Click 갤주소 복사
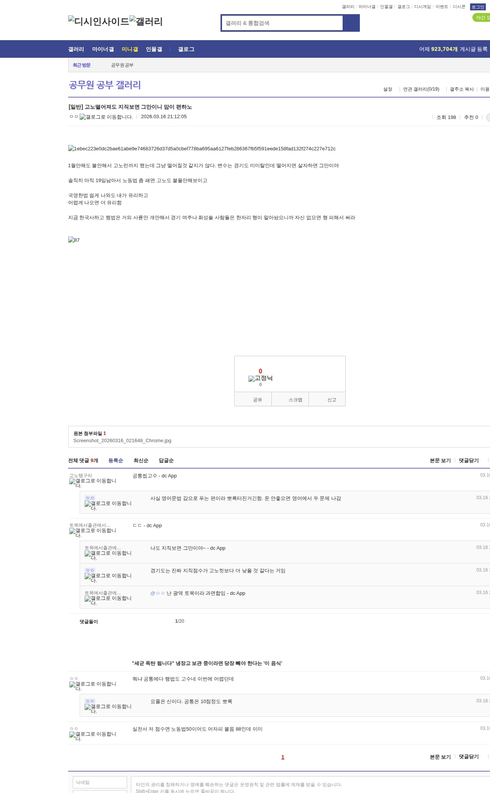The width and height of the screenshot is (490, 793). (x=462, y=89)
